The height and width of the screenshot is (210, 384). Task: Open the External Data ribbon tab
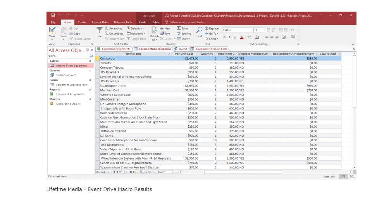(100, 23)
